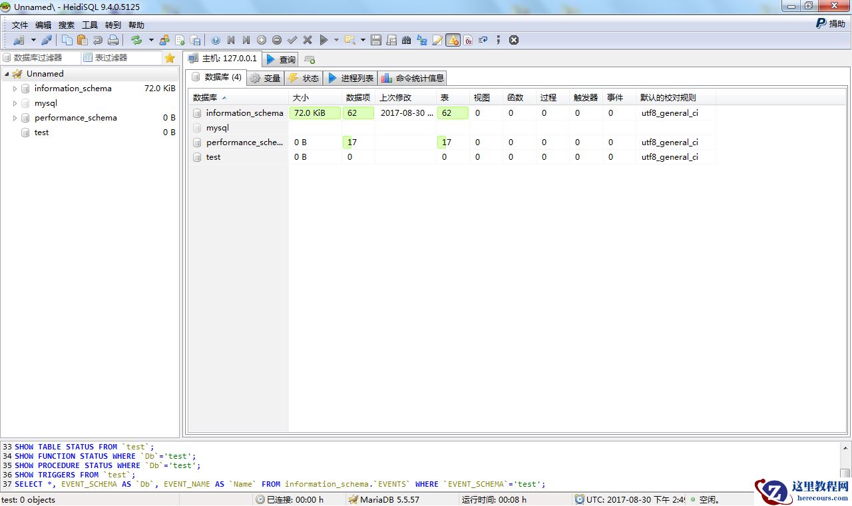Click the binoculars Find text icon
The height and width of the screenshot is (506, 852).
(x=407, y=40)
